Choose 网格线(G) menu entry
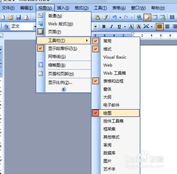Image resolution: width=177 pixels, height=174 pixels. [x=64, y=56]
